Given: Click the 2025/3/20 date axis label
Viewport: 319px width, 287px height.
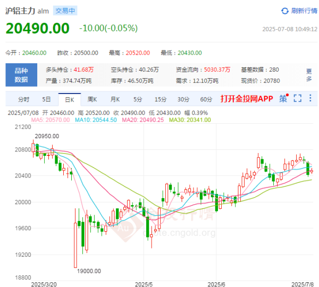Looking at the screenshot, I should click(44, 284).
